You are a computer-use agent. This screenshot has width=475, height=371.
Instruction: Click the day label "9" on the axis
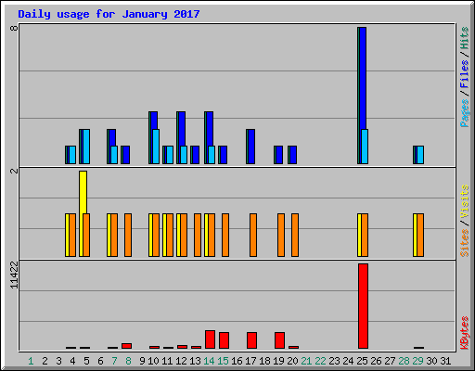coord(142,361)
